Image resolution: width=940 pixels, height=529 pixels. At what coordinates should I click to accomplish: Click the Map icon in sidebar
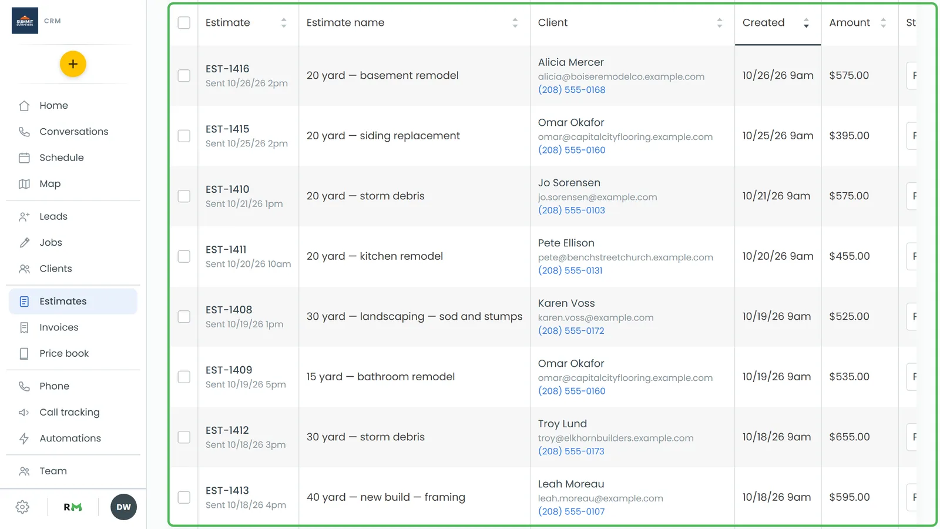click(x=24, y=184)
